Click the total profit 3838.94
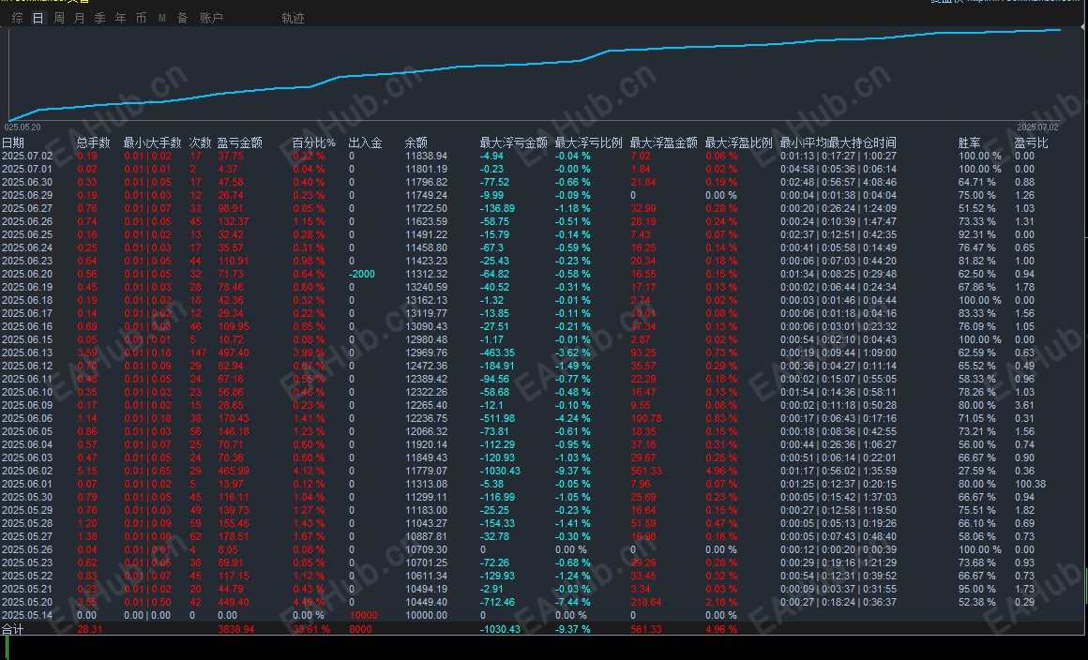Viewport: 1088px width, 660px height. [236, 629]
